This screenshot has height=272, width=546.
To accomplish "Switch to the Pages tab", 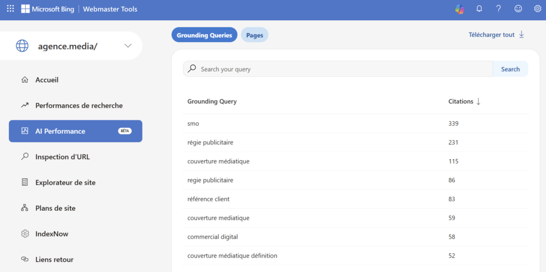I will [x=254, y=35].
